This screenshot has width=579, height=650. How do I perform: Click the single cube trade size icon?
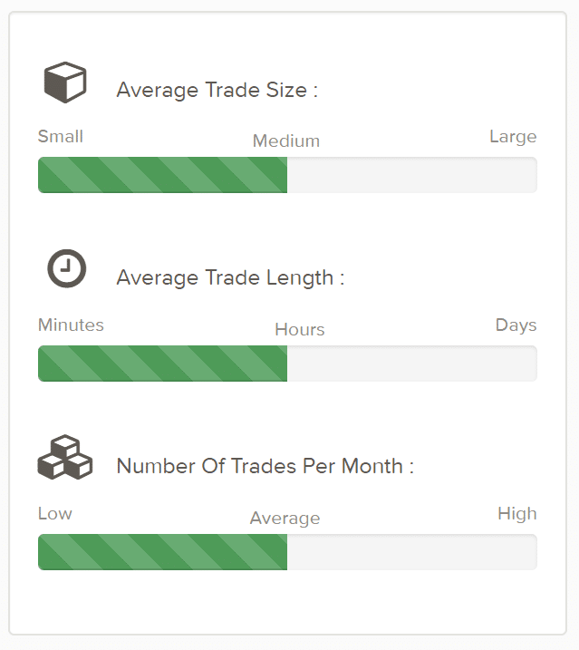[x=65, y=82]
